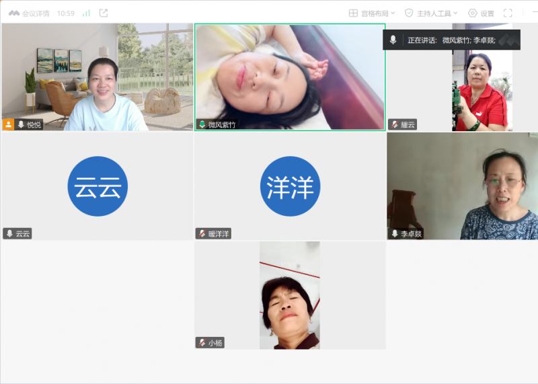Click the muted microphone icon for 暖洋洋
Screen dimensions: 538x384
coord(201,234)
